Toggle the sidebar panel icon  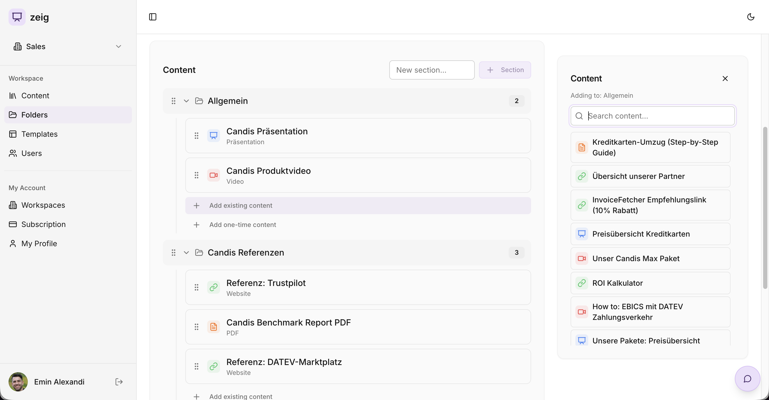click(x=152, y=17)
